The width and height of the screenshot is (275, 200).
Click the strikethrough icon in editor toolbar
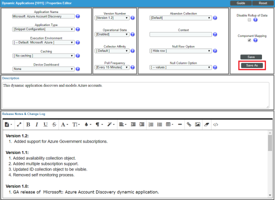click(x=54, y=124)
